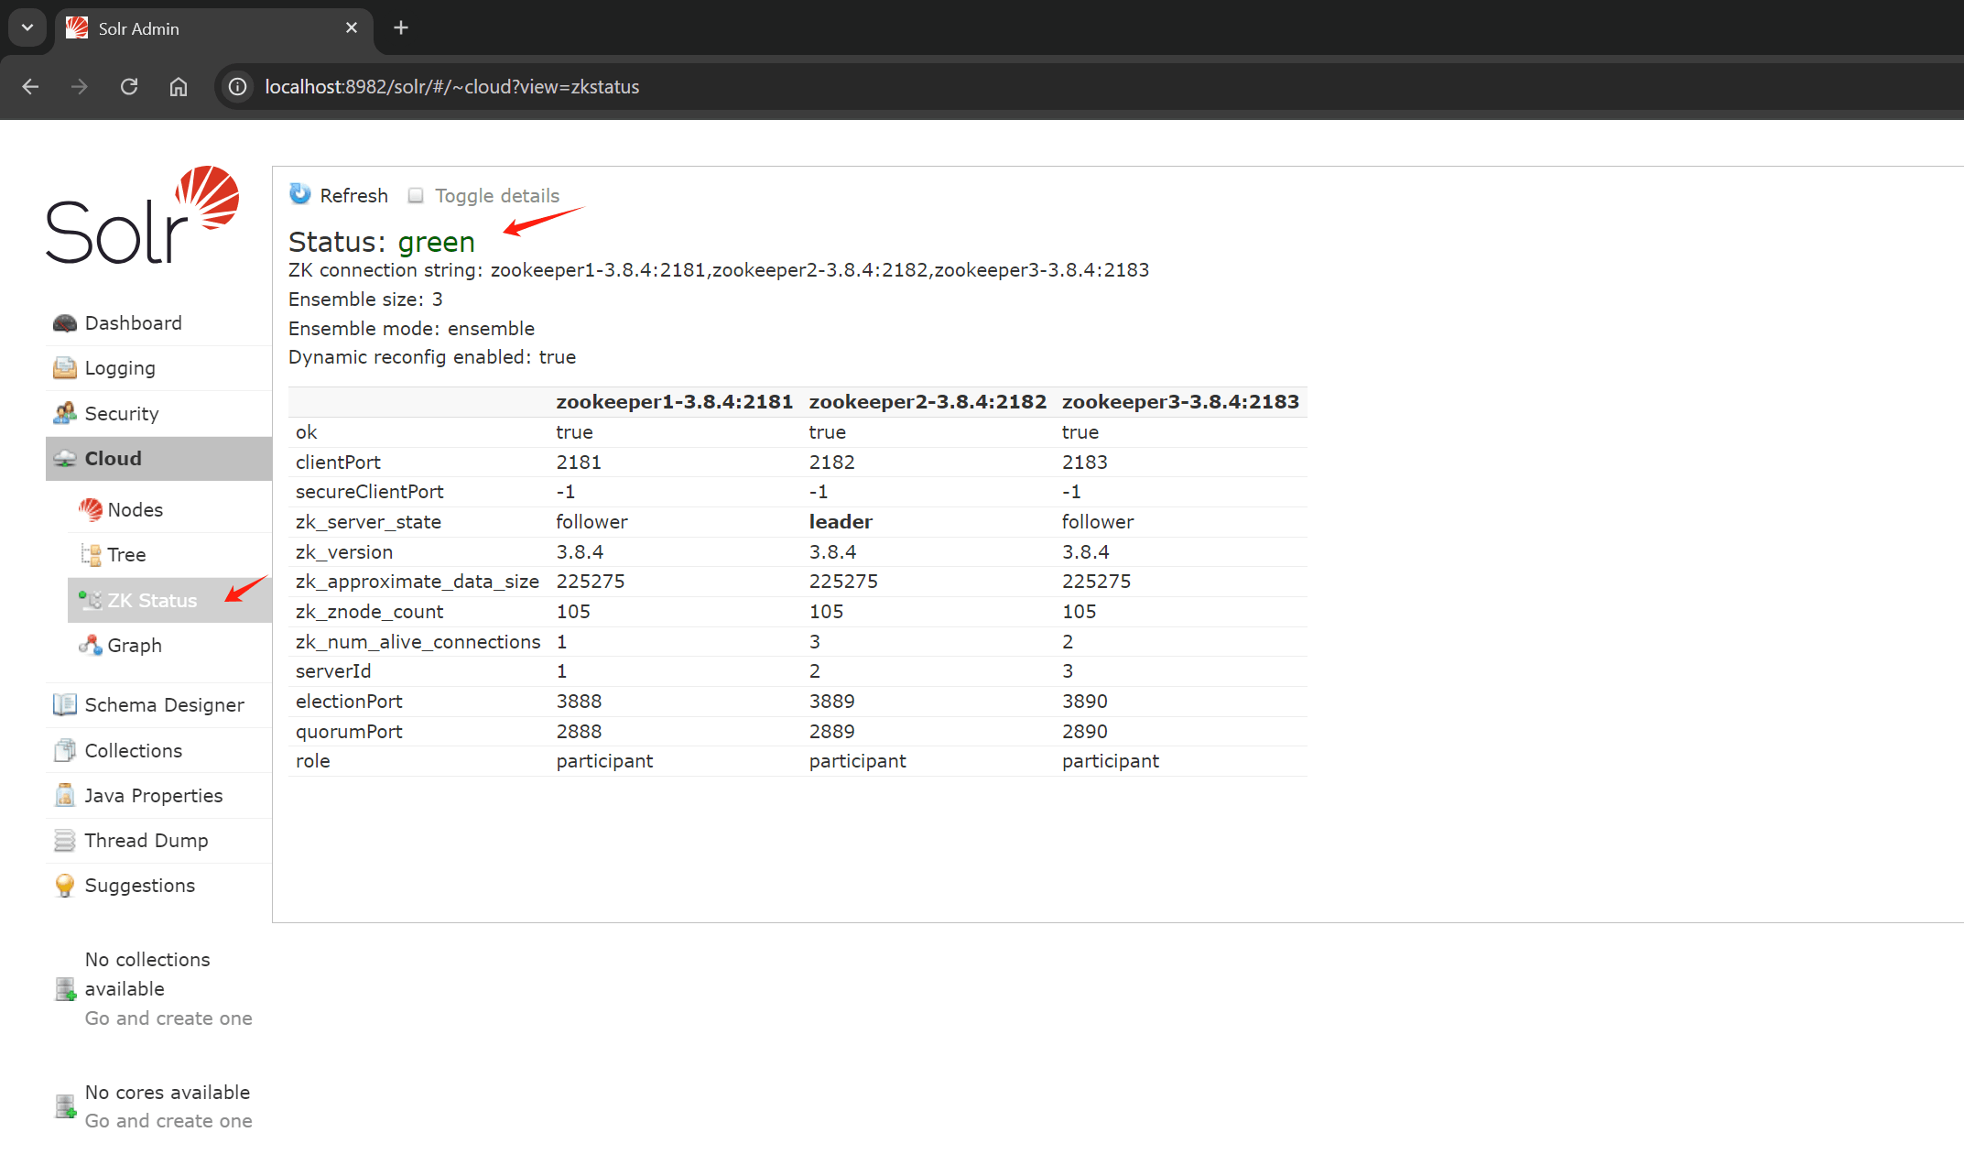
Task: Collapse the Cloud menu section
Action: tap(114, 458)
